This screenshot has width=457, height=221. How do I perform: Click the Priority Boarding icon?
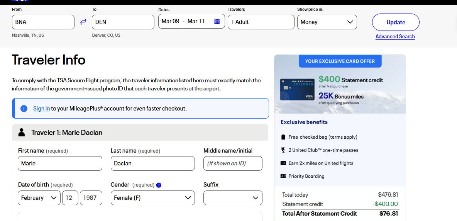283,176
